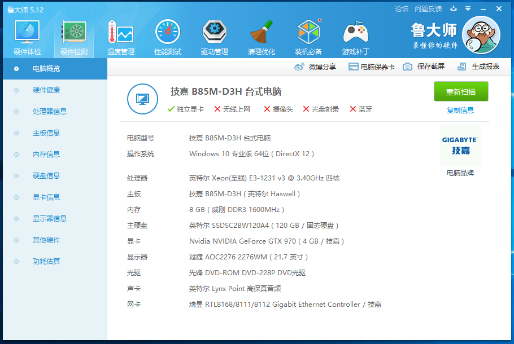Launch 性能测试 performance test icon
This screenshot has height=344, width=514.
pos(168,32)
